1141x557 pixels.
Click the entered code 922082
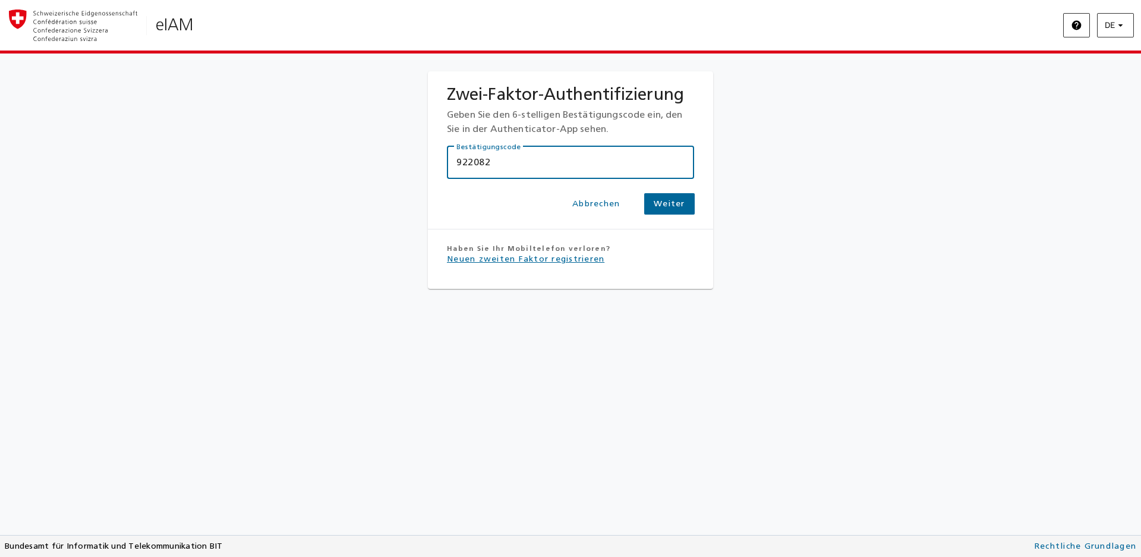474,162
